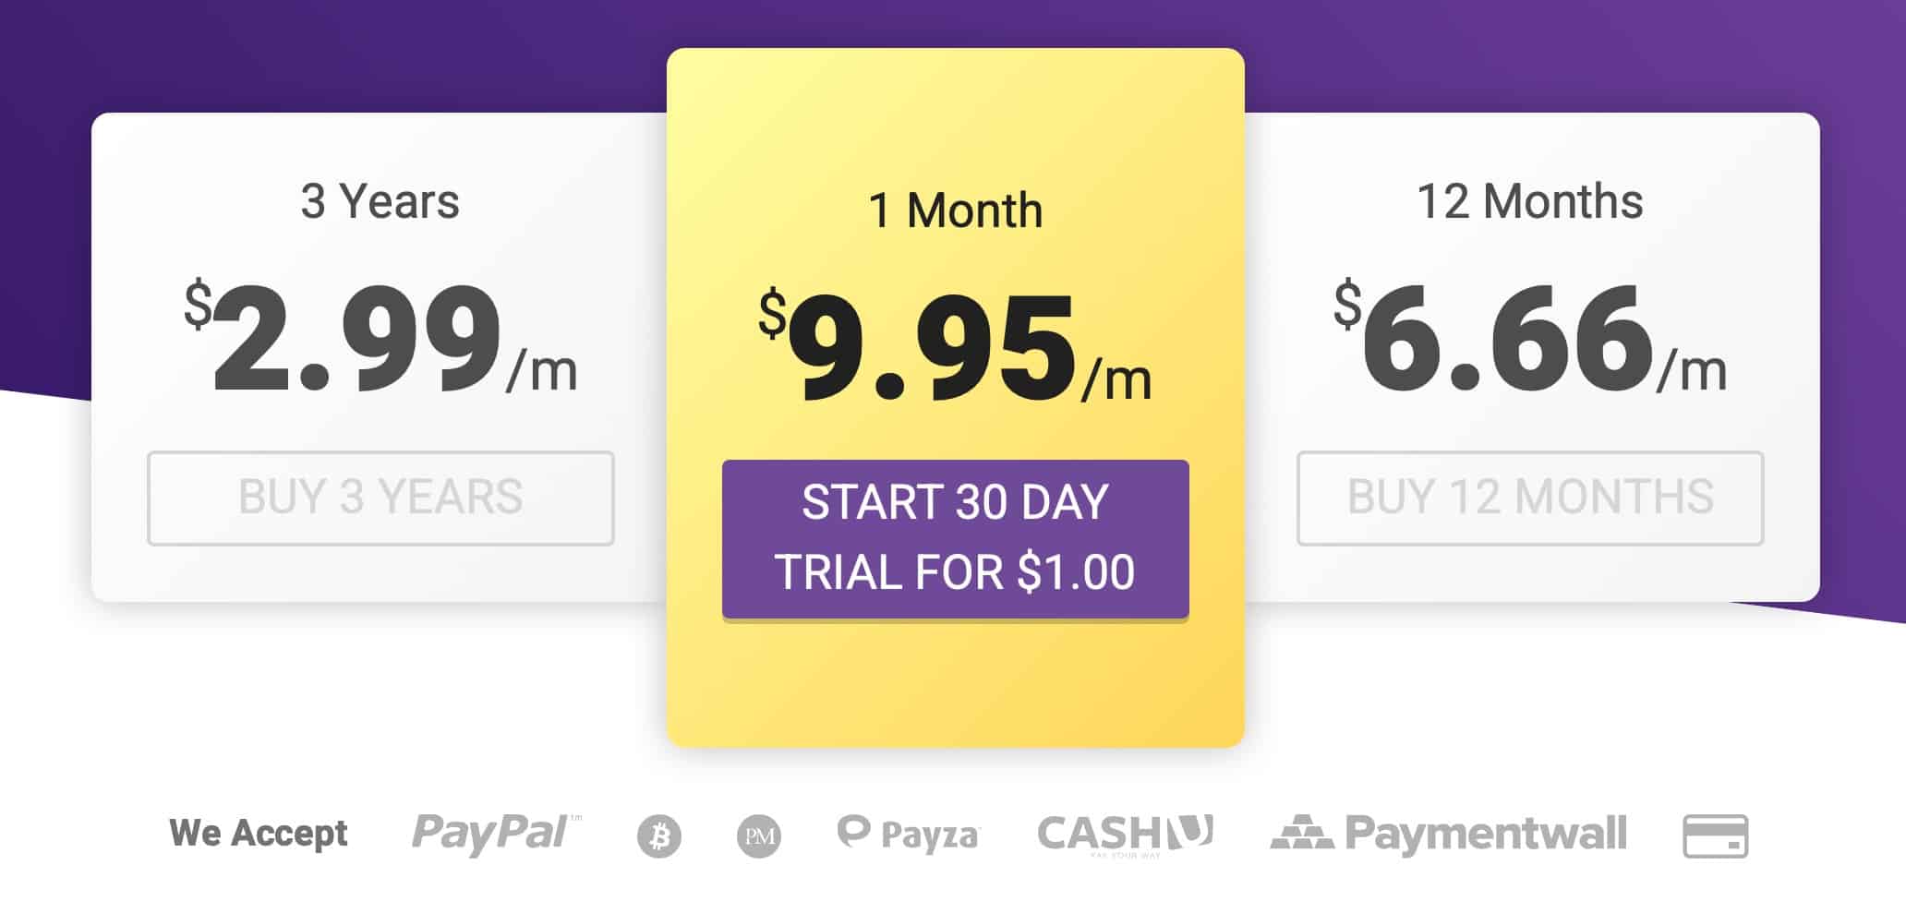Viewport: 1906px width, 901px height.
Task: Select the 12 Months plan heading
Action: [1529, 201]
